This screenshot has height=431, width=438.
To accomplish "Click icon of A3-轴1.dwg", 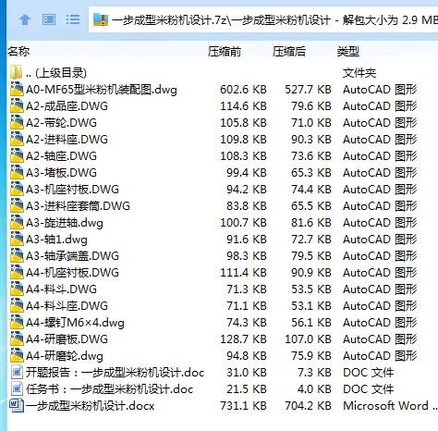I will pos(17,239).
